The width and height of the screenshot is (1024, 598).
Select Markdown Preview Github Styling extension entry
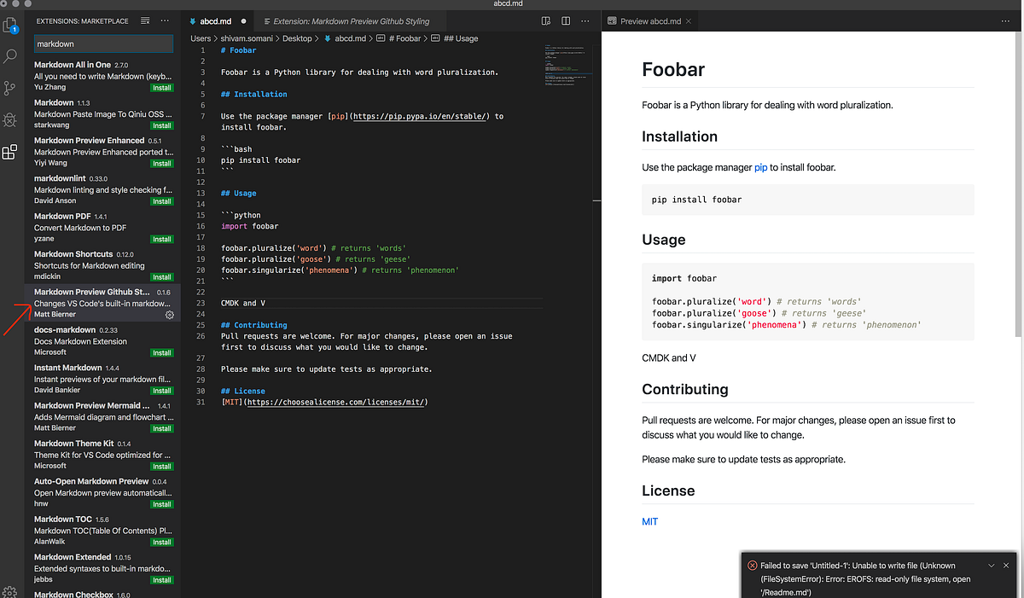tap(103, 303)
